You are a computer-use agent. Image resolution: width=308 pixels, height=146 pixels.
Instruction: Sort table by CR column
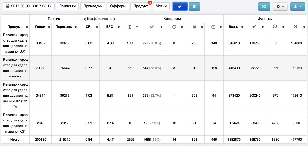click(89, 27)
